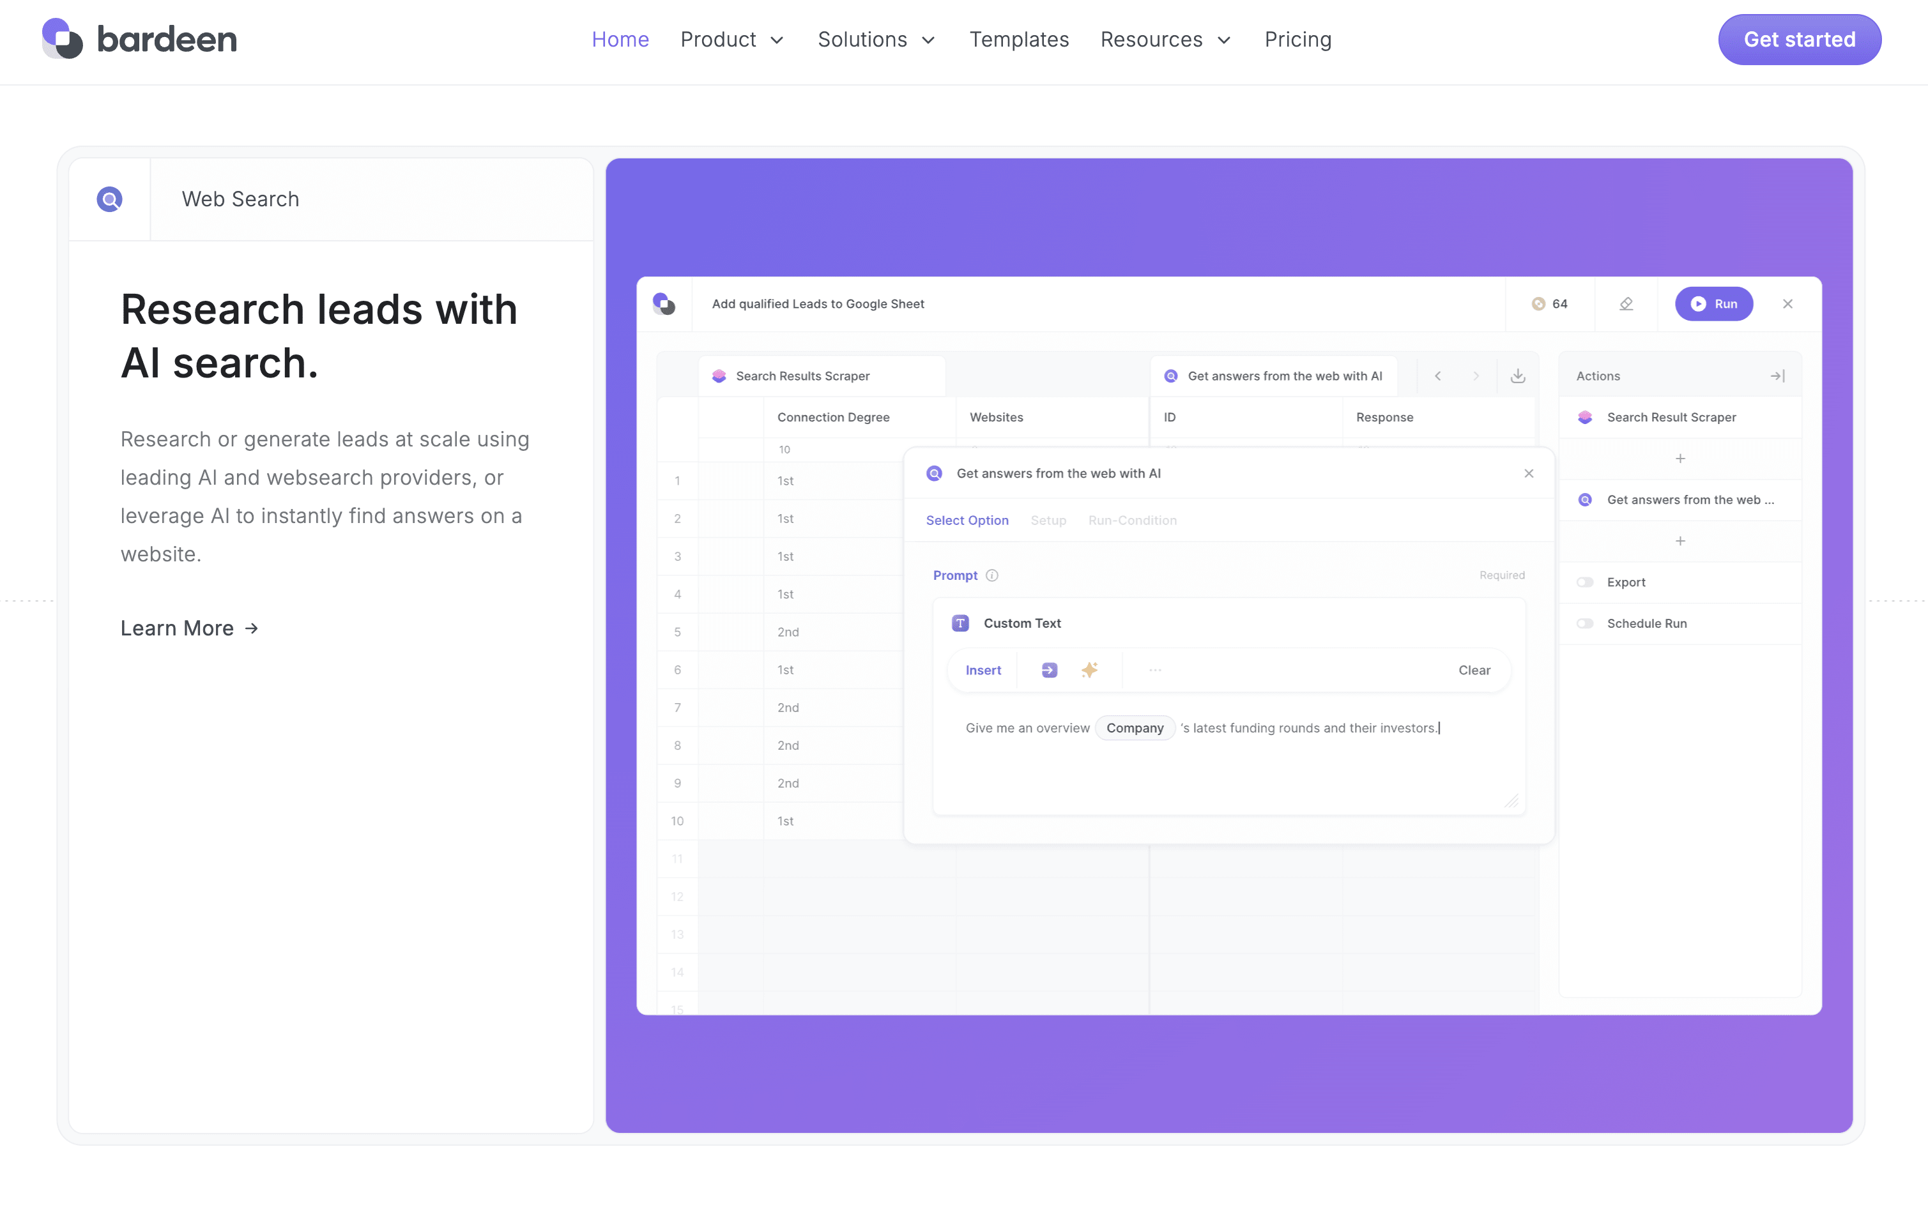Click the Bardeen icon in the playbook header
This screenshot has height=1207, width=1928.
coord(663,303)
